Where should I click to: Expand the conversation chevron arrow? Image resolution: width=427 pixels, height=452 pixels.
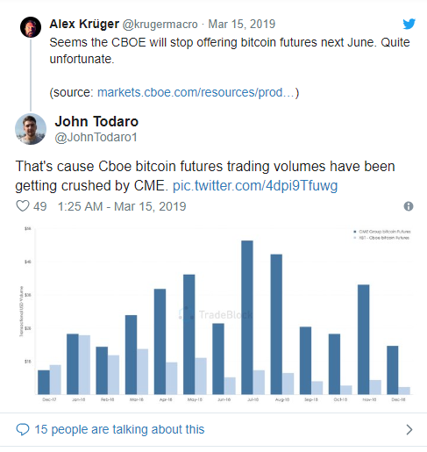click(409, 429)
